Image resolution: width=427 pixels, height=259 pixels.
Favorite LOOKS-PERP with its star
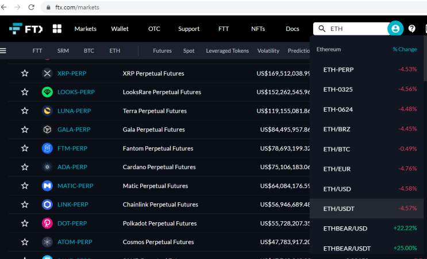point(25,92)
